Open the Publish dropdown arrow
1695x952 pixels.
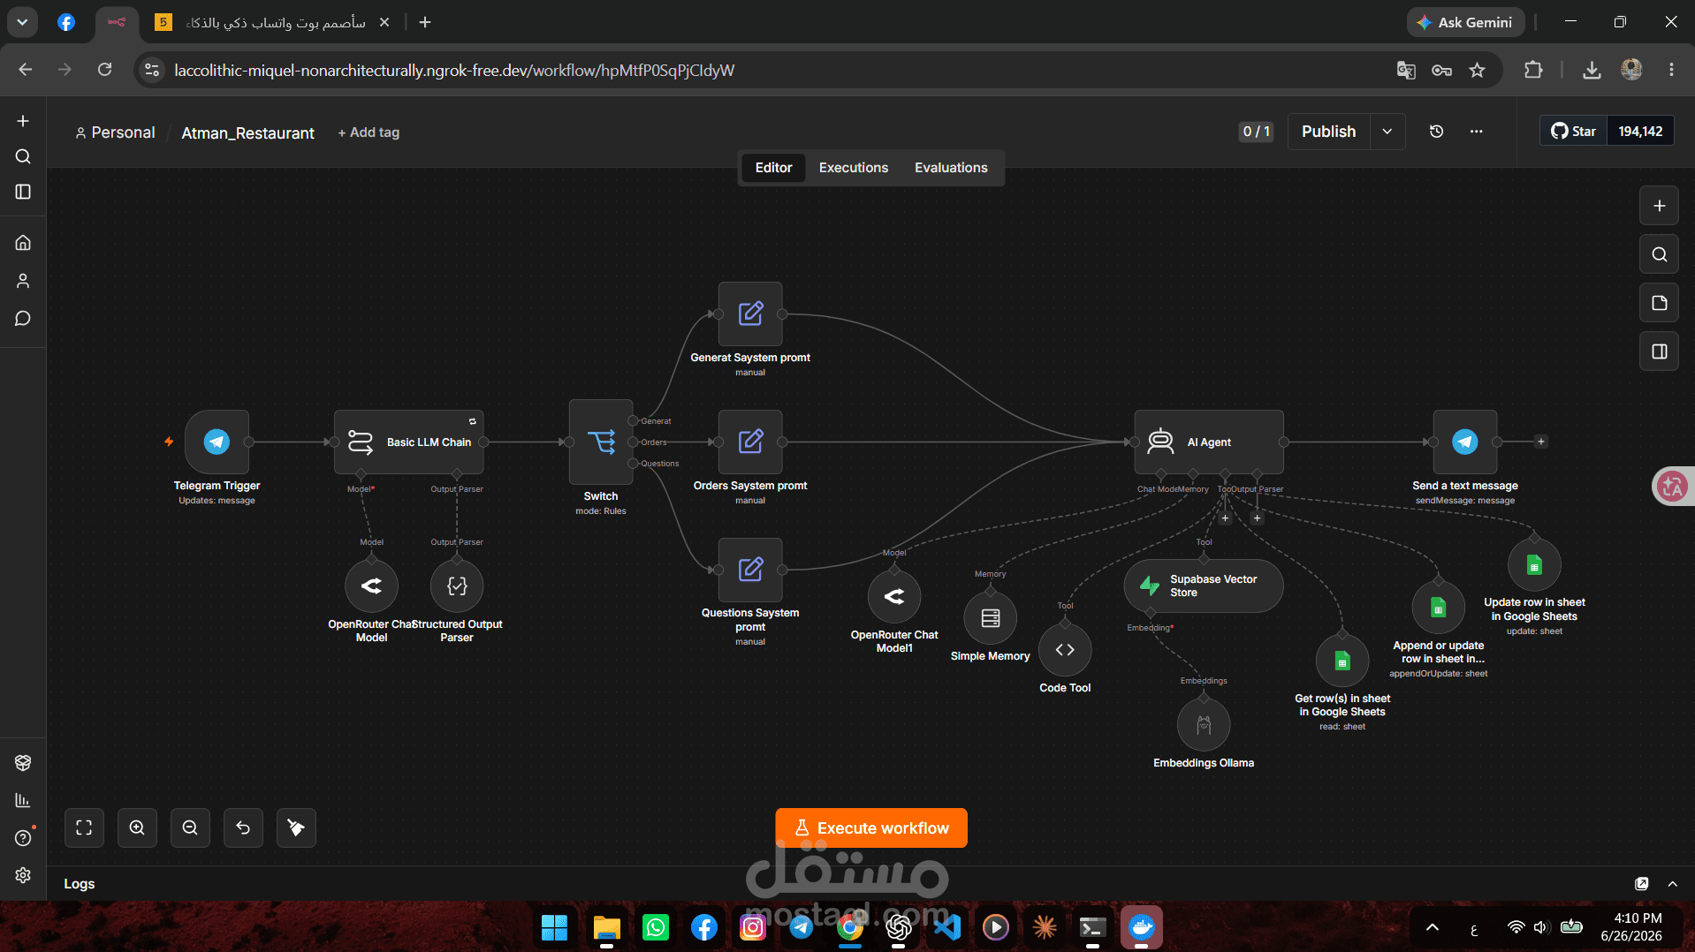(x=1387, y=132)
